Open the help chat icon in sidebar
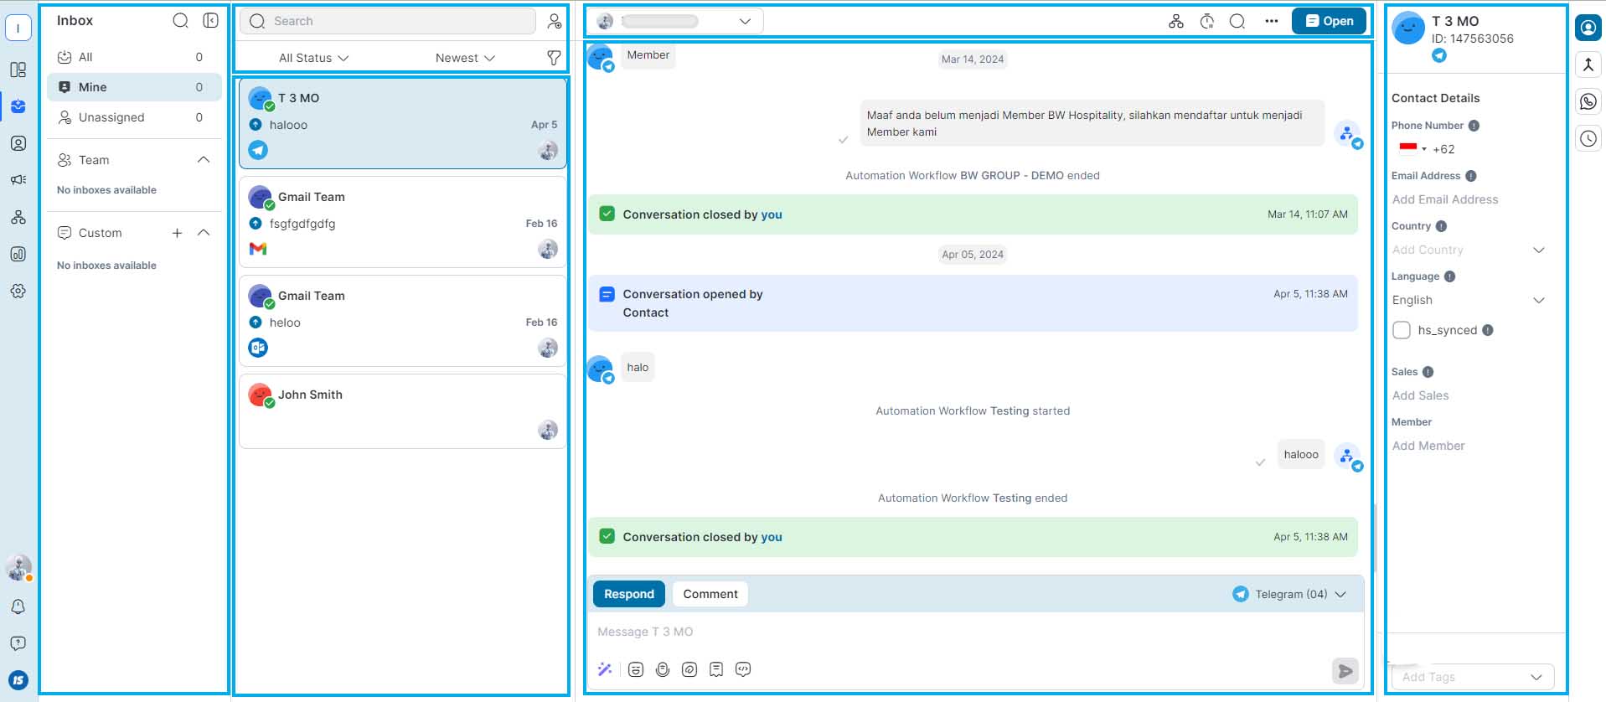Viewport: 1606px width, 702px height. tap(18, 643)
